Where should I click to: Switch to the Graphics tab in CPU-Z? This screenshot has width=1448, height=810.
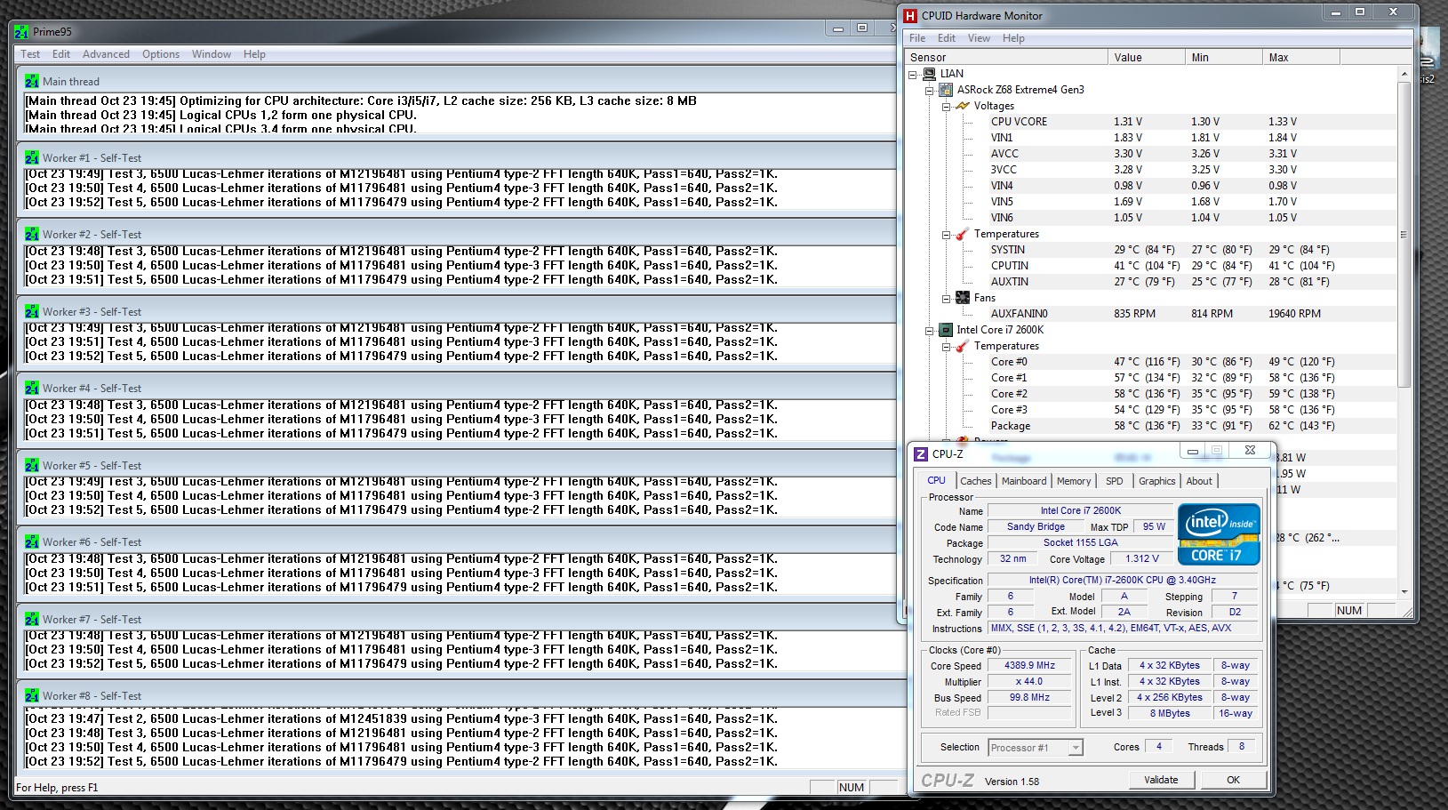1157,481
